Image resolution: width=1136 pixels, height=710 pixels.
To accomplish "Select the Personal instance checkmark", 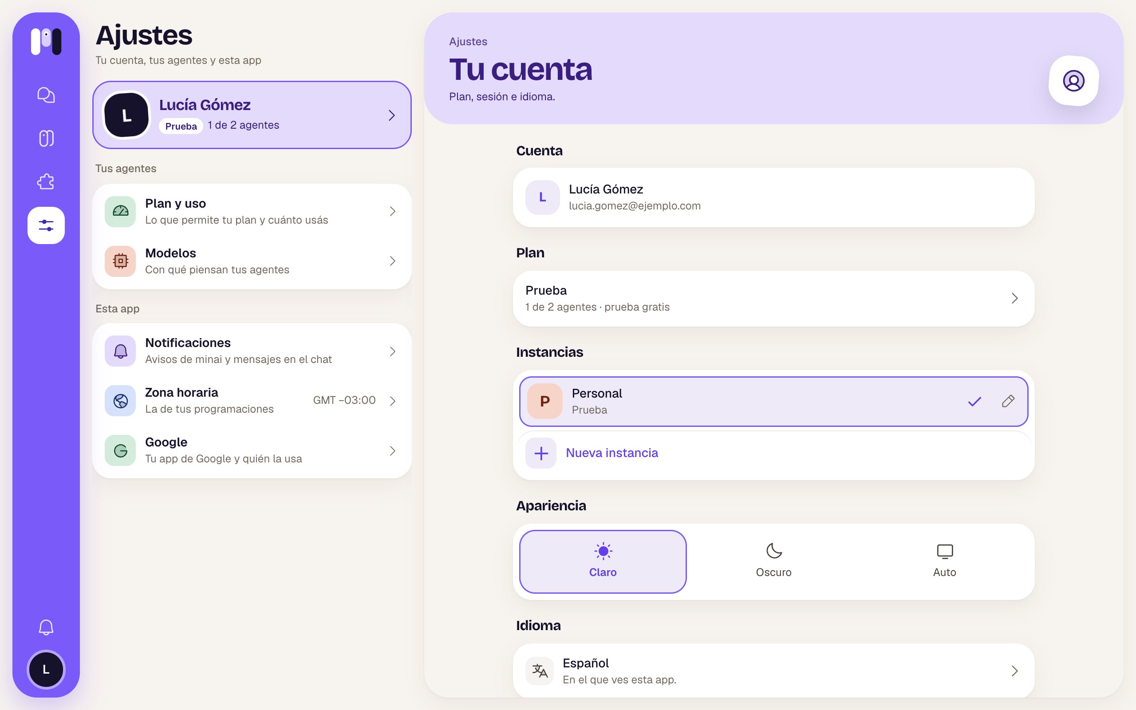I will [974, 401].
